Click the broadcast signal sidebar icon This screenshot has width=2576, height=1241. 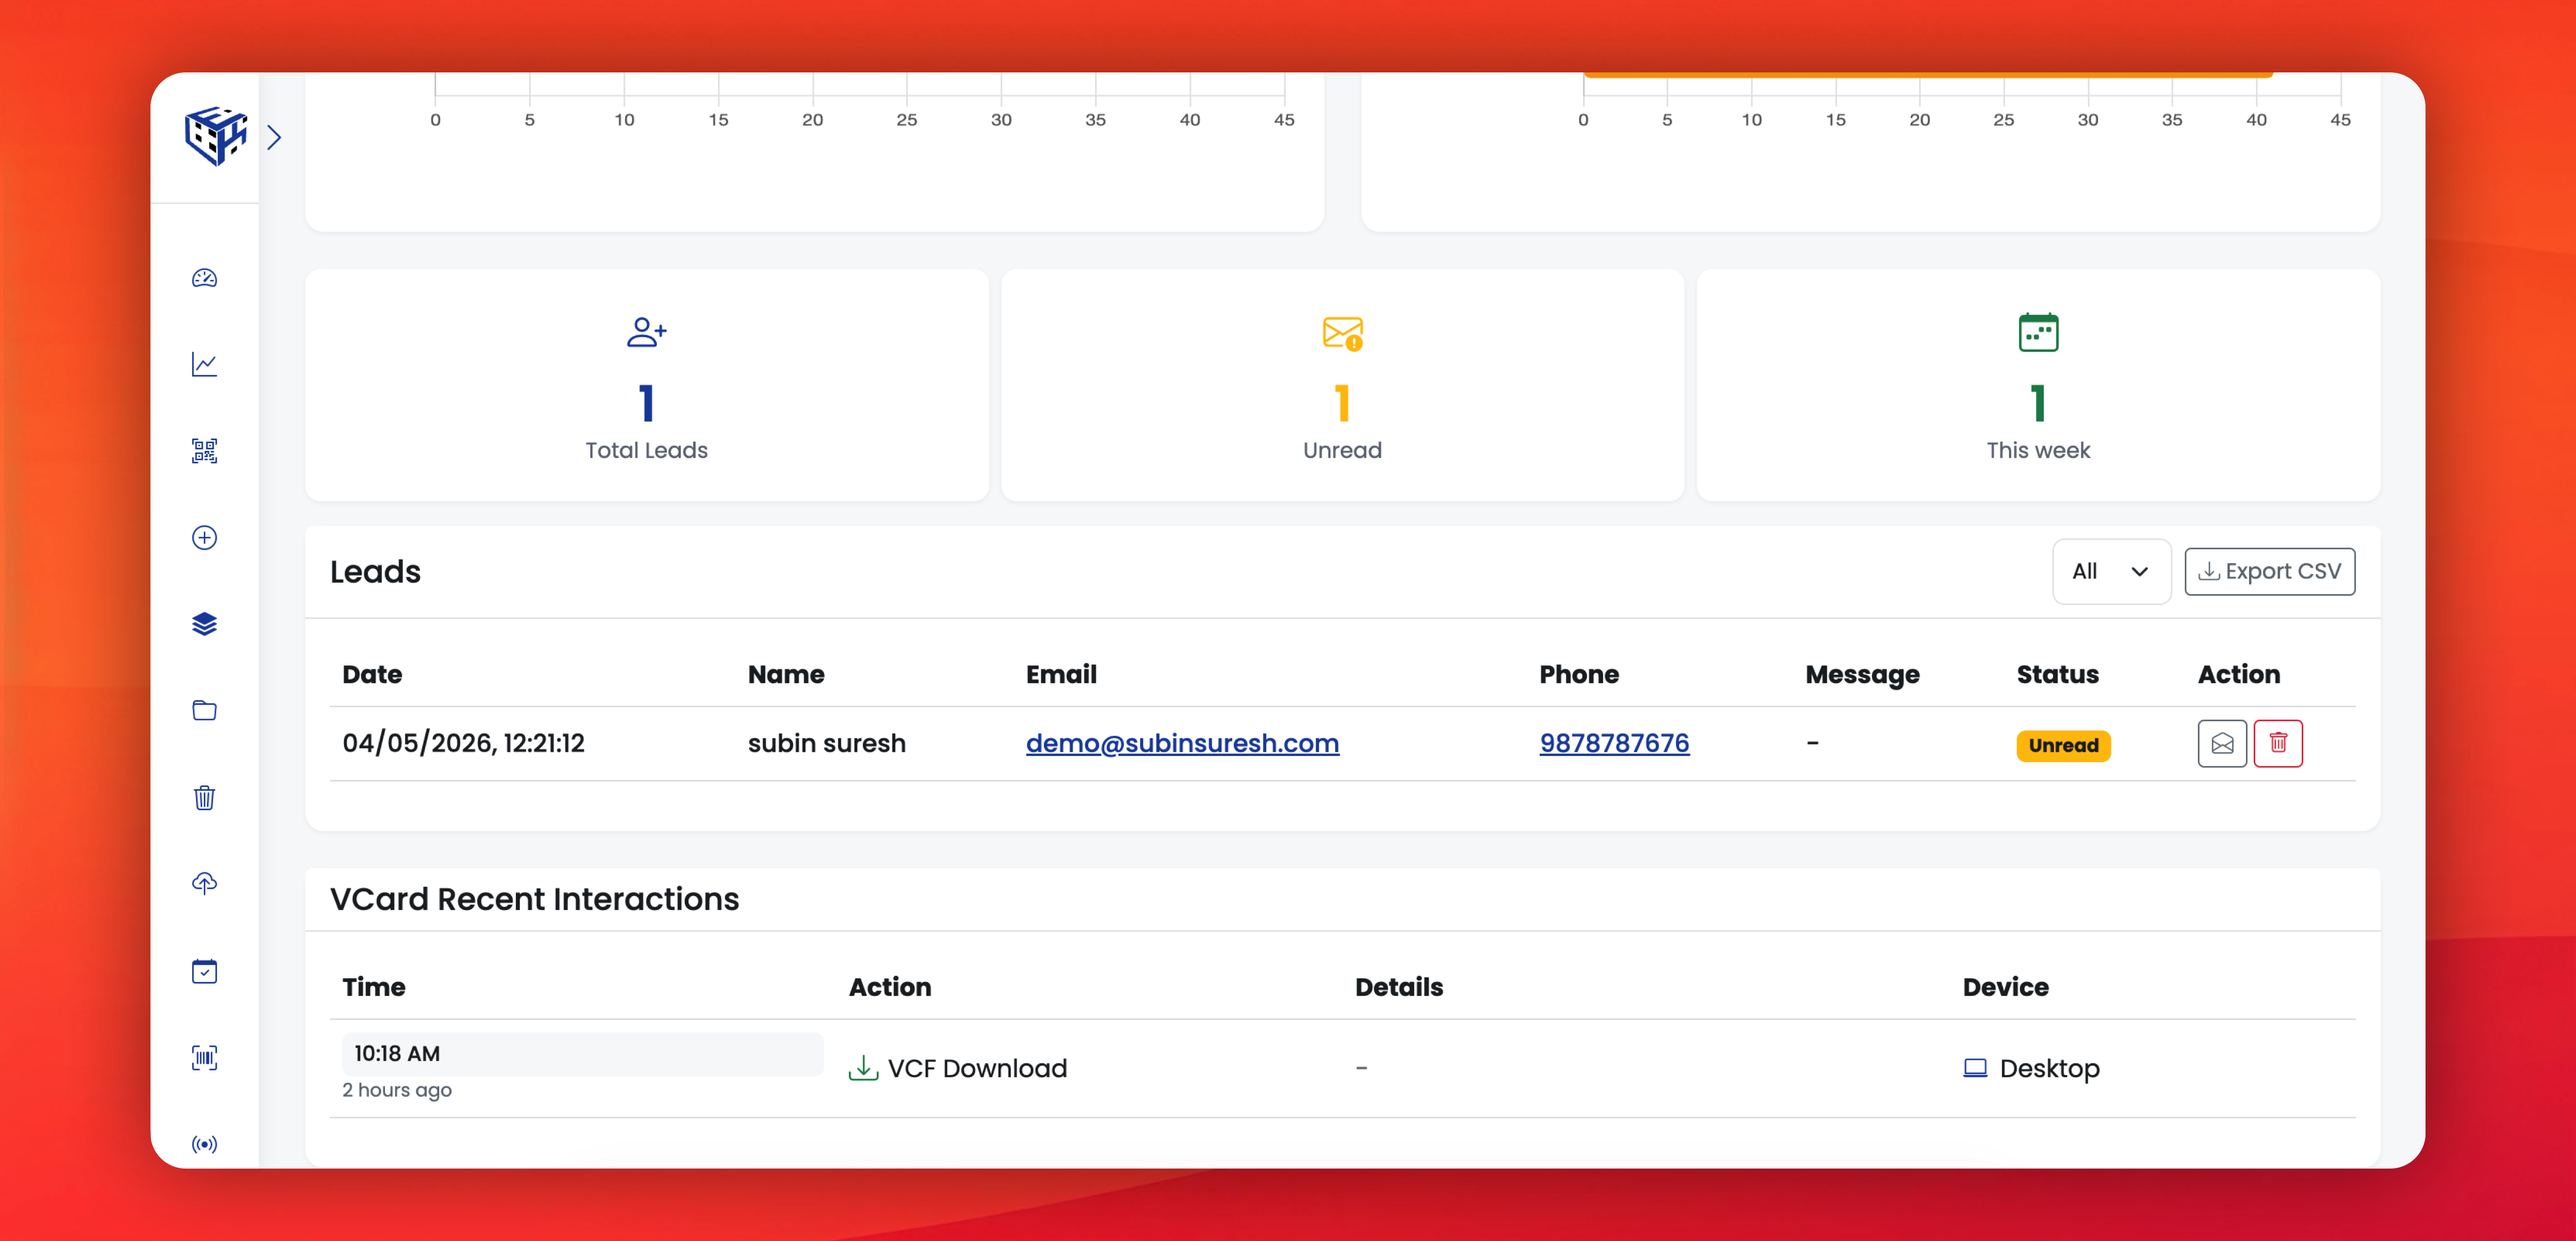click(x=204, y=1144)
